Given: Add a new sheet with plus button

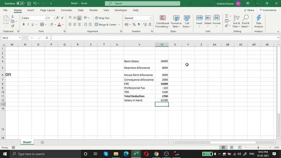Looking at the screenshot, I should click(42, 142).
